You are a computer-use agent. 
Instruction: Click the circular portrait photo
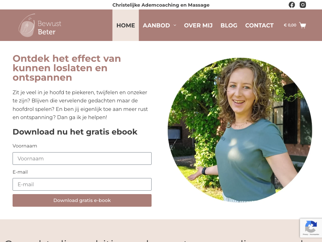[x=240, y=130]
